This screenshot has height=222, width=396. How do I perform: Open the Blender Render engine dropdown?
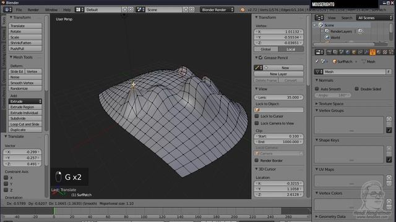[x=217, y=10]
